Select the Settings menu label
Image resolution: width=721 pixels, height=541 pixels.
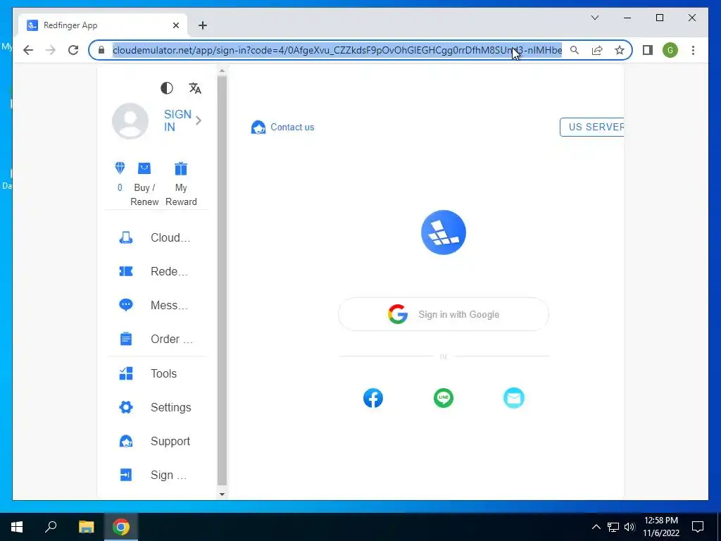(171, 408)
